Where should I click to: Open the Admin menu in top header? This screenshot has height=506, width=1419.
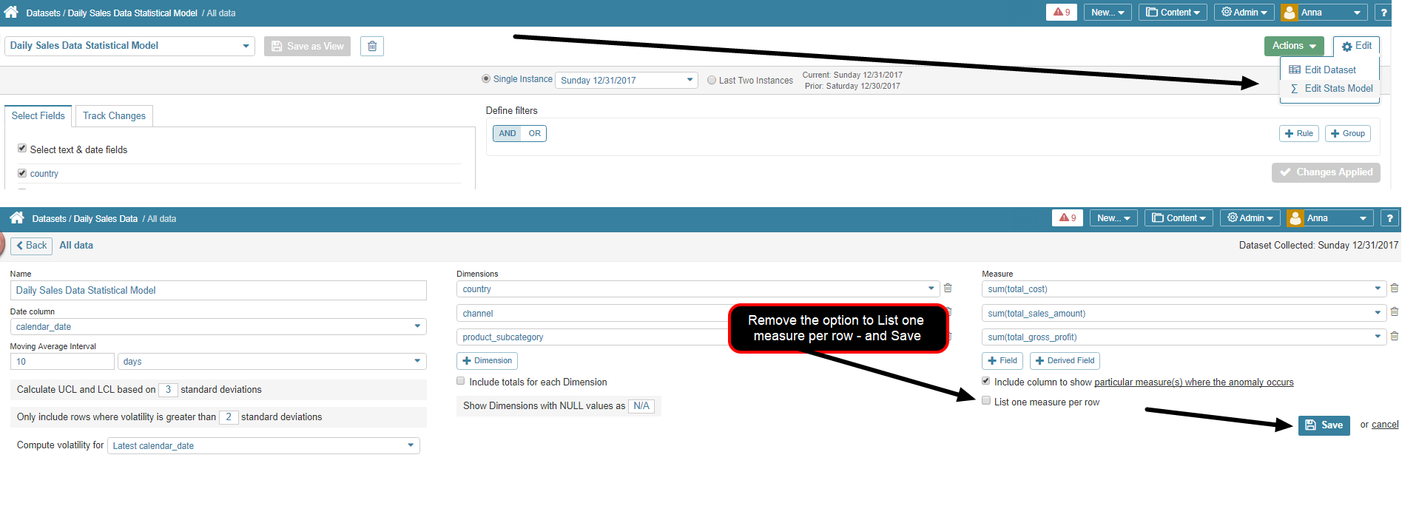[x=1244, y=12]
